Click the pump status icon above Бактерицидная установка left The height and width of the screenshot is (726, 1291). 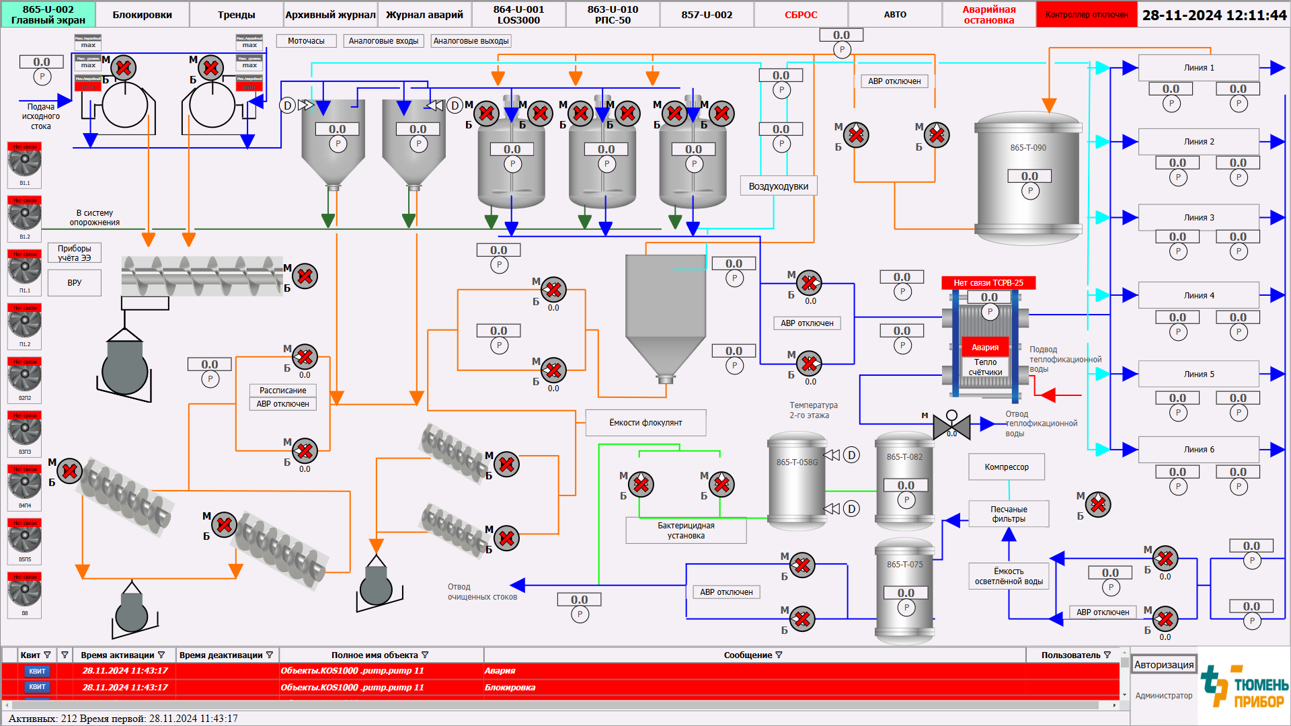[641, 484]
